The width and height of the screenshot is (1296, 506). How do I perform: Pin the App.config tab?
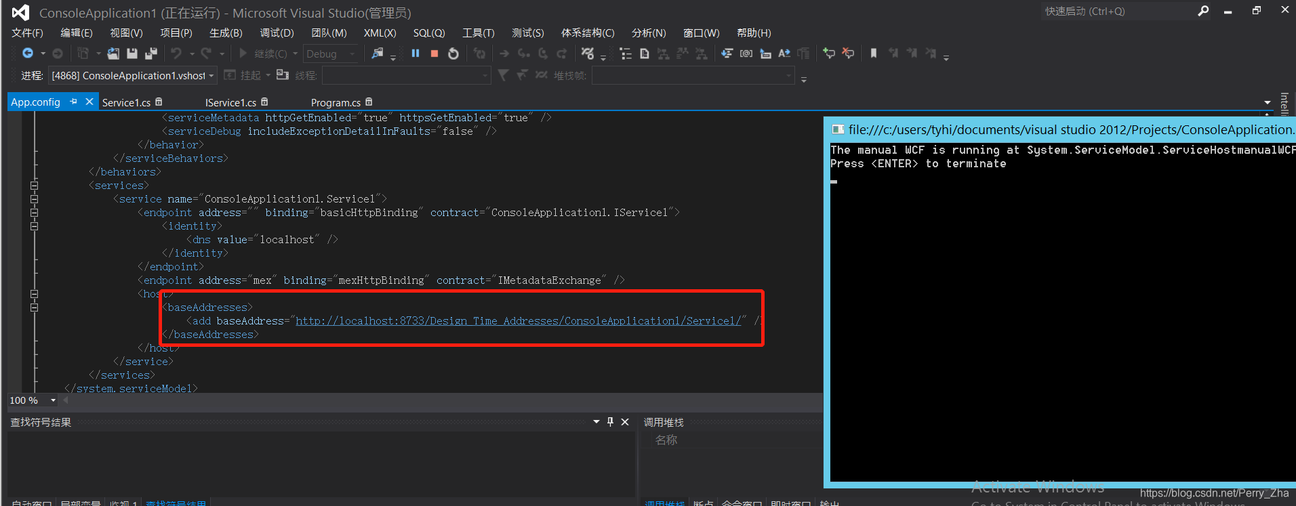pyautogui.click(x=73, y=102)
